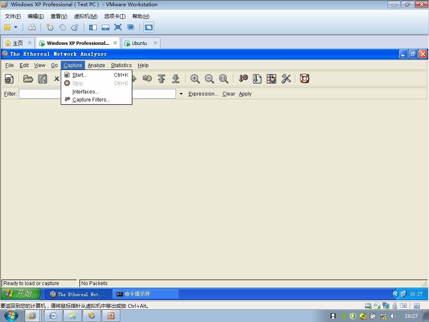Click the 'No Packets' status bar text
429x322 pixels.
click(x=94, y=283)
